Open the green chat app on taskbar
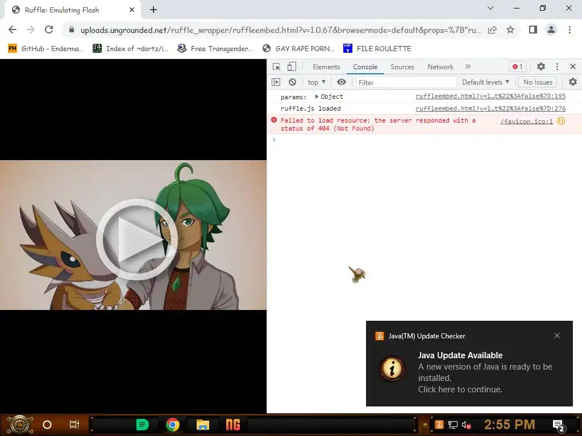582x436 pixels. [x=143, y=425]
